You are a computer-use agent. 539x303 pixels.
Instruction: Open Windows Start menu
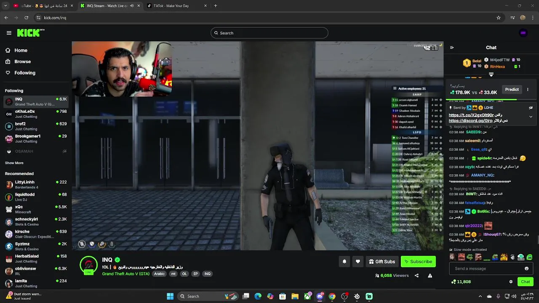[x=170, y=296]
